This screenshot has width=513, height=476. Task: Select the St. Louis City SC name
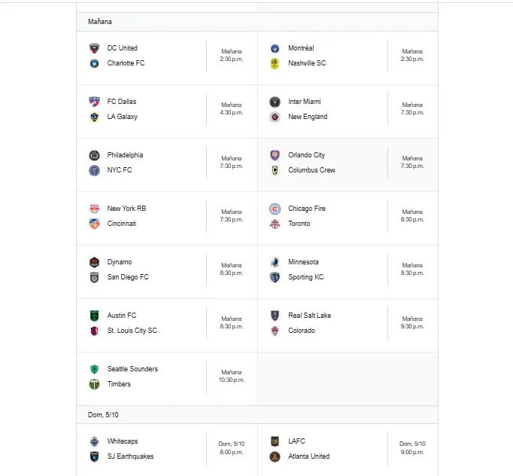click(x=132, y=331)
